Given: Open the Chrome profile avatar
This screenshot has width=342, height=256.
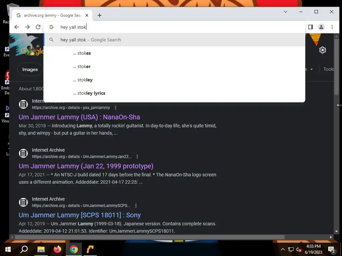Looking at the screenshot, I should [321, 27].
